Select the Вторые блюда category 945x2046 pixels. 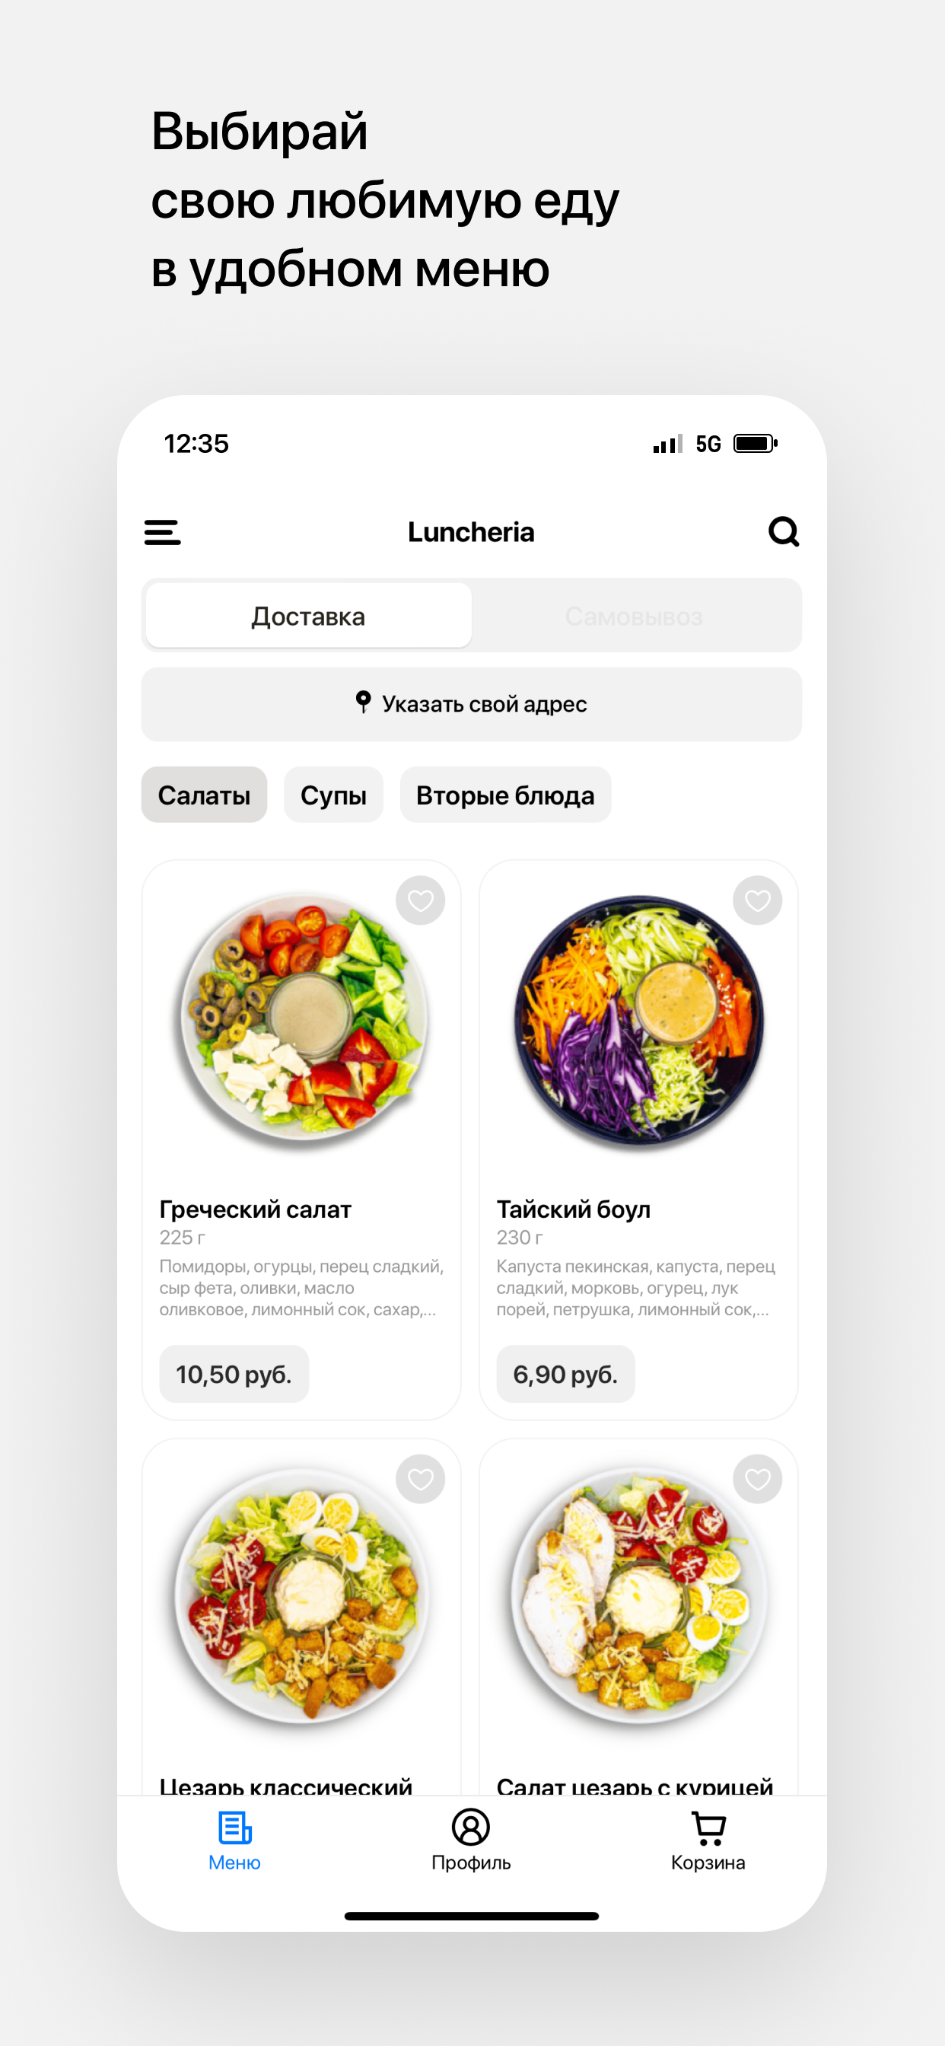click(x=506, y=794)
